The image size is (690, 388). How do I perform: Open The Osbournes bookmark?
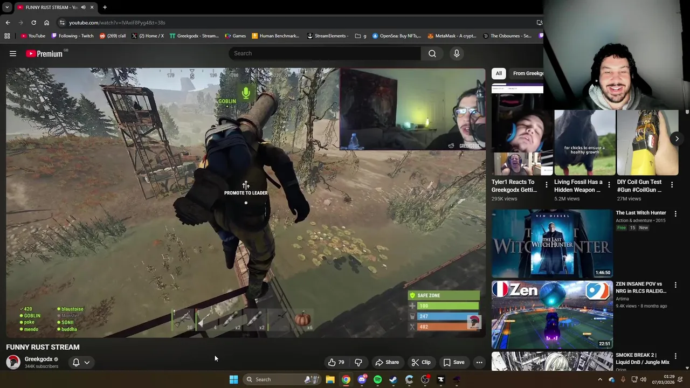coord(508,36)
